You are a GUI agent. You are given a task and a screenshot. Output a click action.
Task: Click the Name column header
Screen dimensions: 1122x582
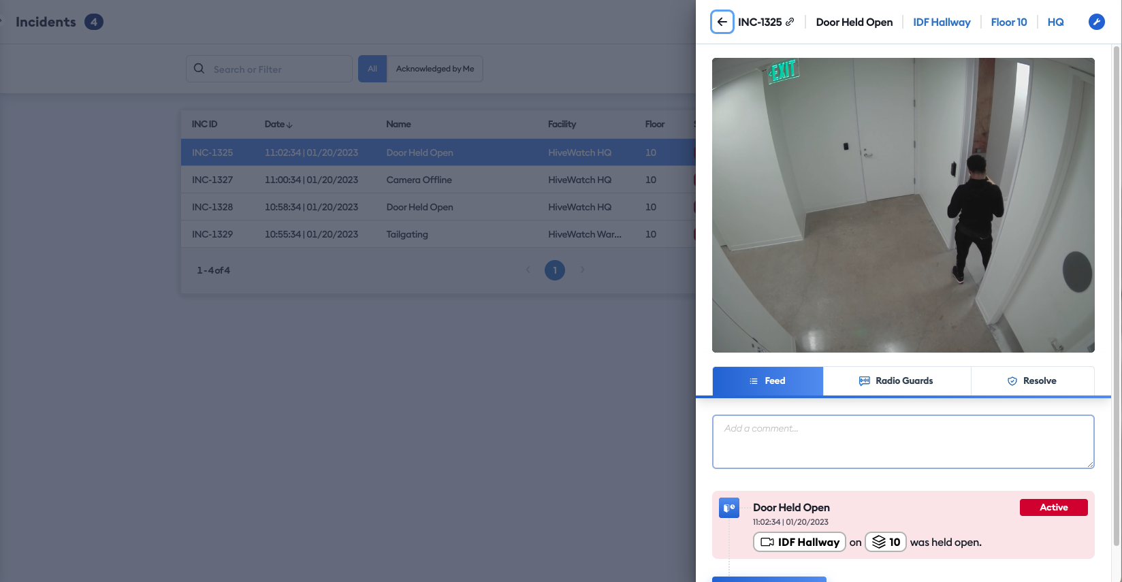398,124
